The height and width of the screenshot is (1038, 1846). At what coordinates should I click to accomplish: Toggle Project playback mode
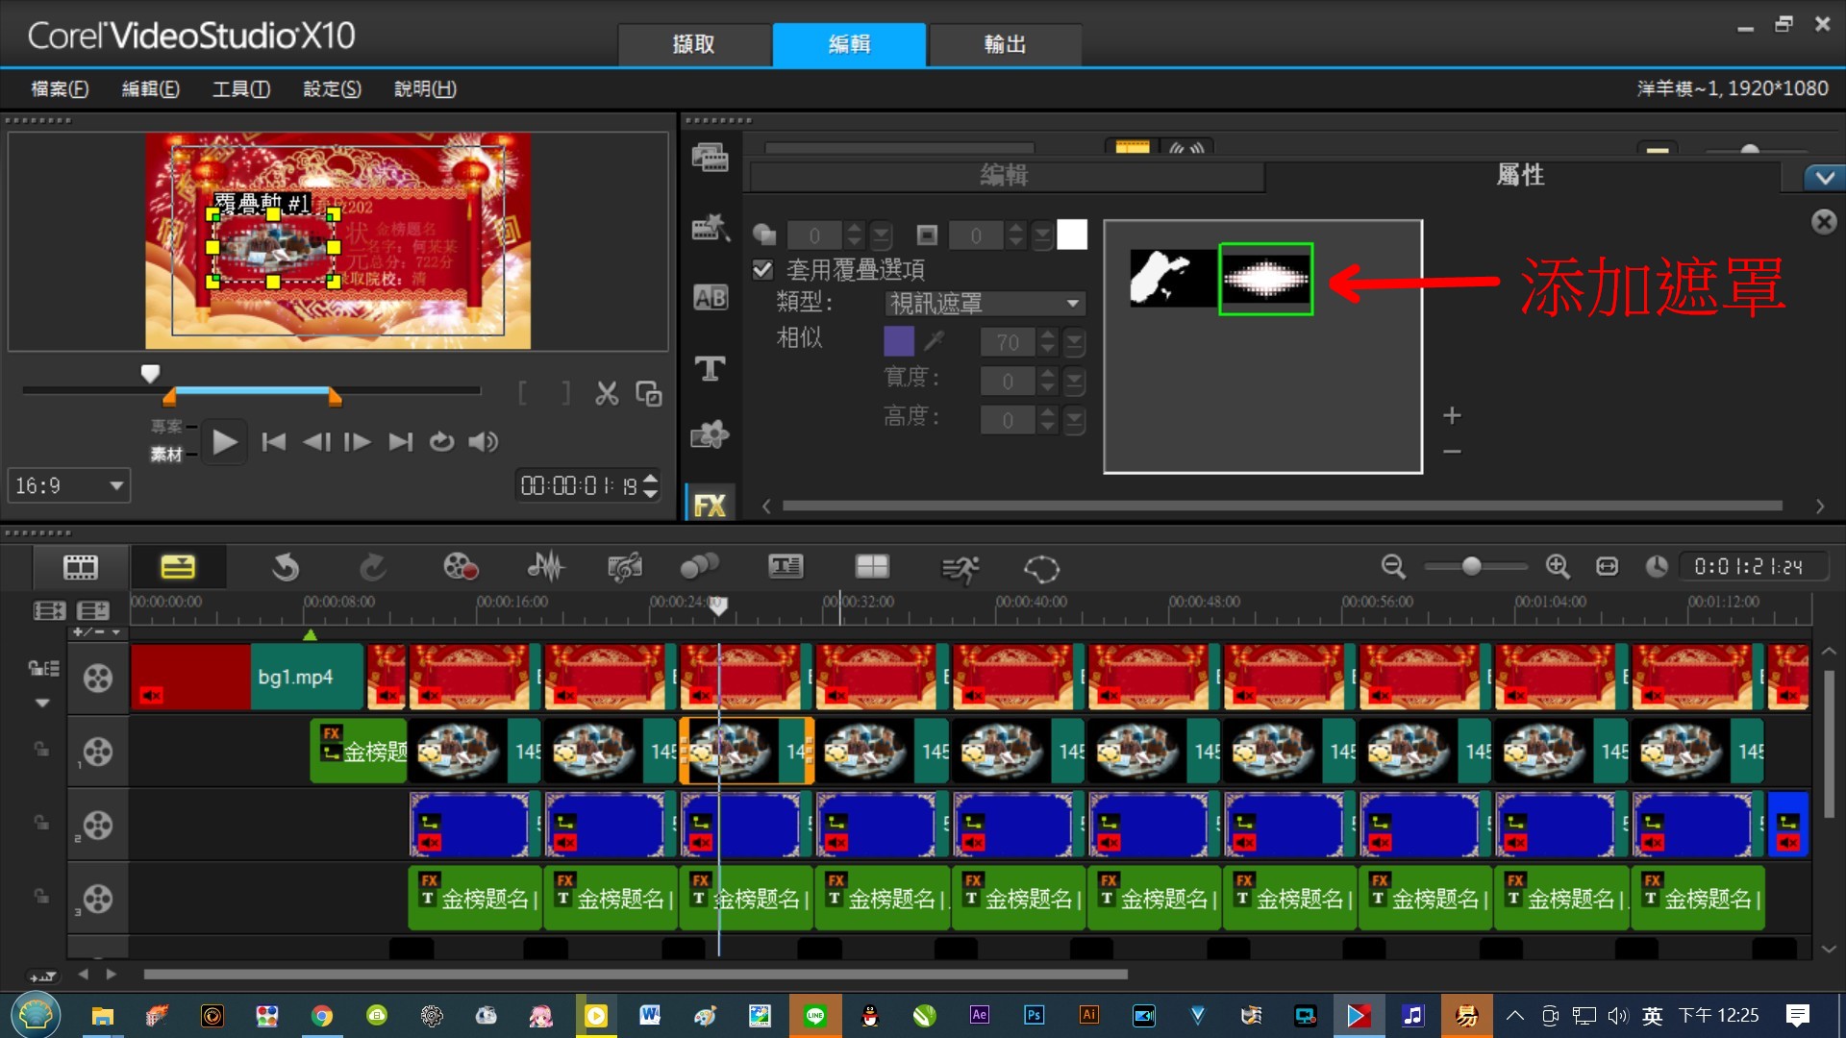click(x=167, y=426)
